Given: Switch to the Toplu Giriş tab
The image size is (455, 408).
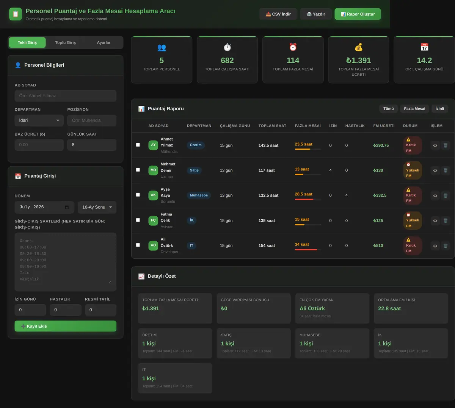Looking at the screenshot, I should (66, 42).
